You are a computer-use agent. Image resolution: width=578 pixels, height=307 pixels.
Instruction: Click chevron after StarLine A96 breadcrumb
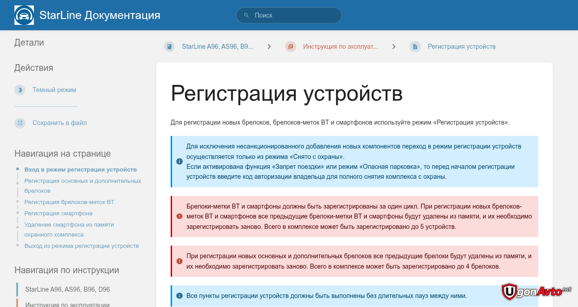(269, 47)
